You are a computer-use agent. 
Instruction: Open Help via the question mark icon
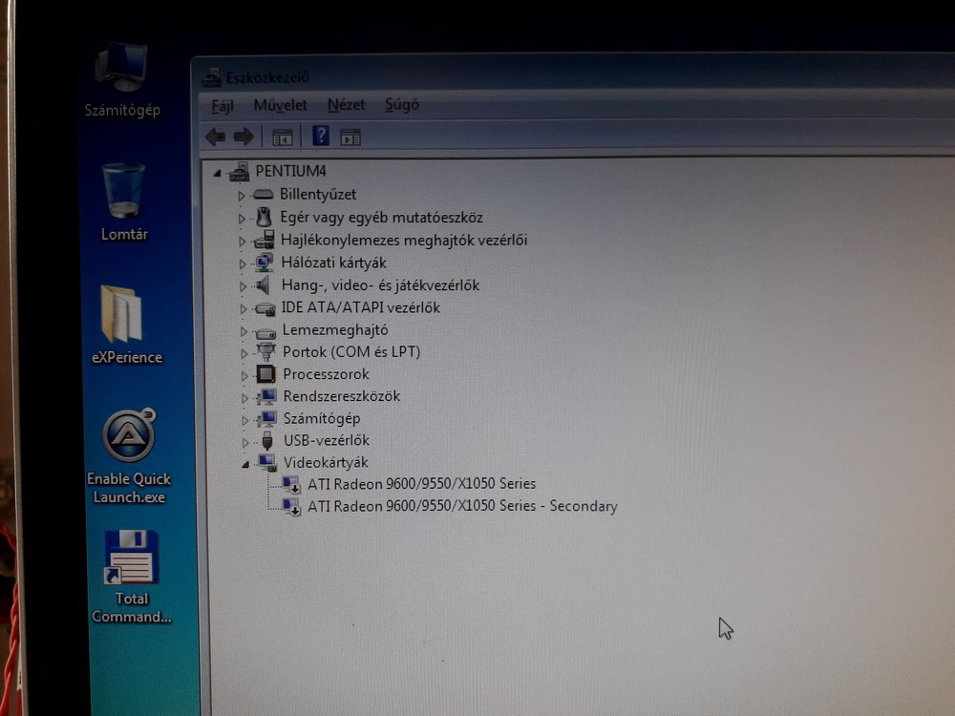click(320, 136)
